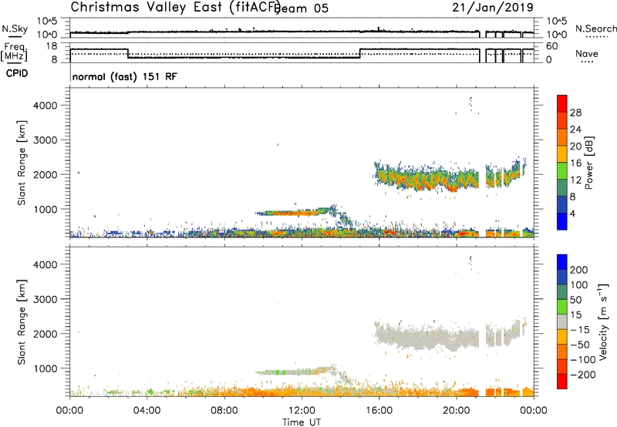The height and width of the screenshot is (427, 617).
Task: Click the frequency step-up line near 15:00 UT
Action: [x=360, y=53]
